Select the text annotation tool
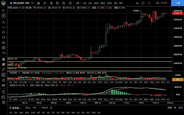The image size is (184, 115). point(3,22)
